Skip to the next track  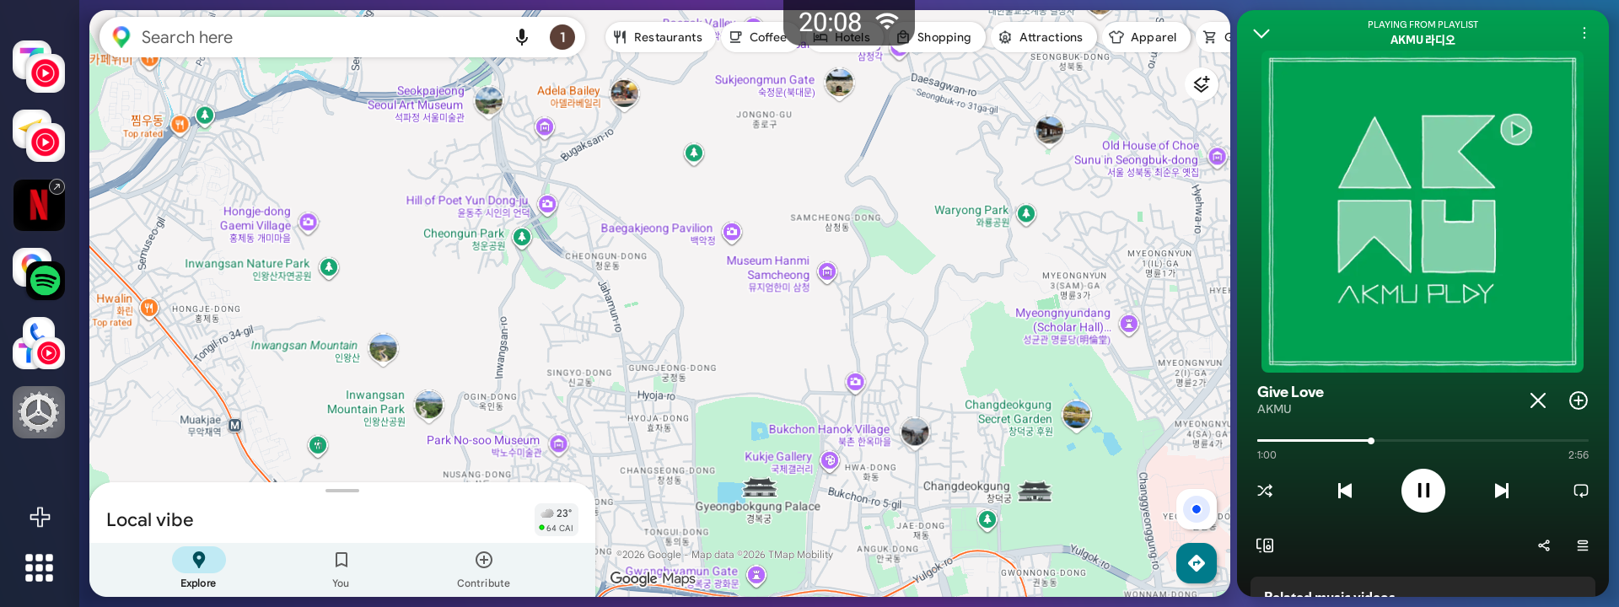(x=1502, y=491)
